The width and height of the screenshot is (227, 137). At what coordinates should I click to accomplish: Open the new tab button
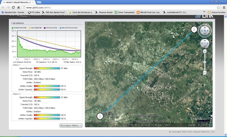point(39,2)
